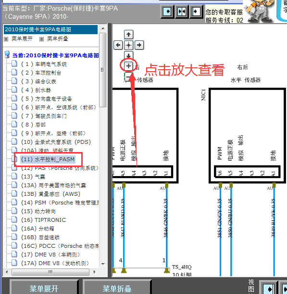Click the document icon of (13) 气囊
The height and width of the screenshot is (294, 287).
pos(14,176)
